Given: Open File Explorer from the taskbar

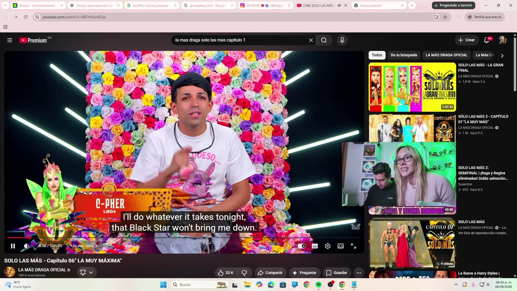Looking at the screenshot, I should (247, 285).
